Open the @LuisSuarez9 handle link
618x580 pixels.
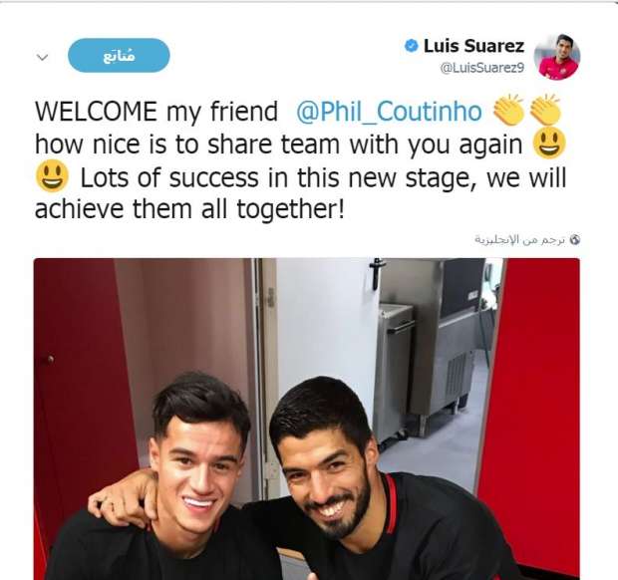tap(482, 68)
